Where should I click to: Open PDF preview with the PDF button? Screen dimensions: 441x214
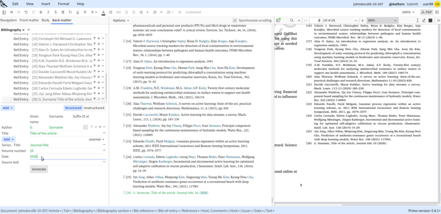coord(427,12)
